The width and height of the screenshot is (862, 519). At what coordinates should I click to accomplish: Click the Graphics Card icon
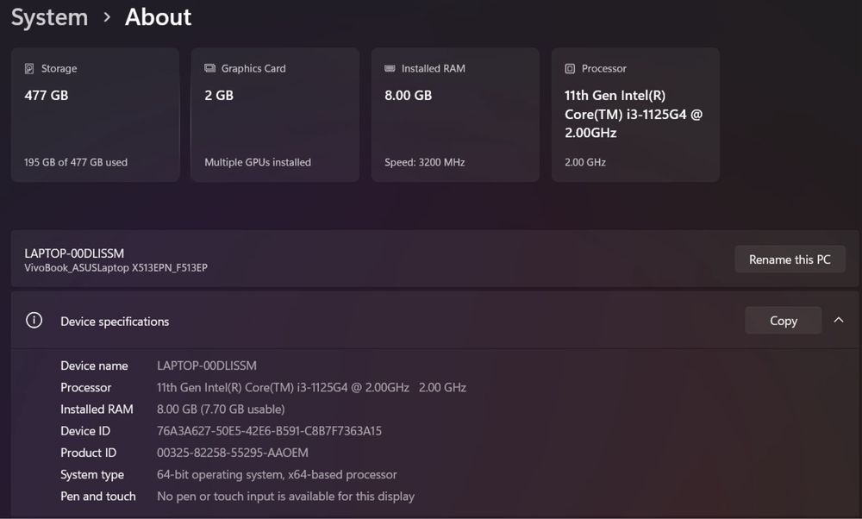coord(209,68)
